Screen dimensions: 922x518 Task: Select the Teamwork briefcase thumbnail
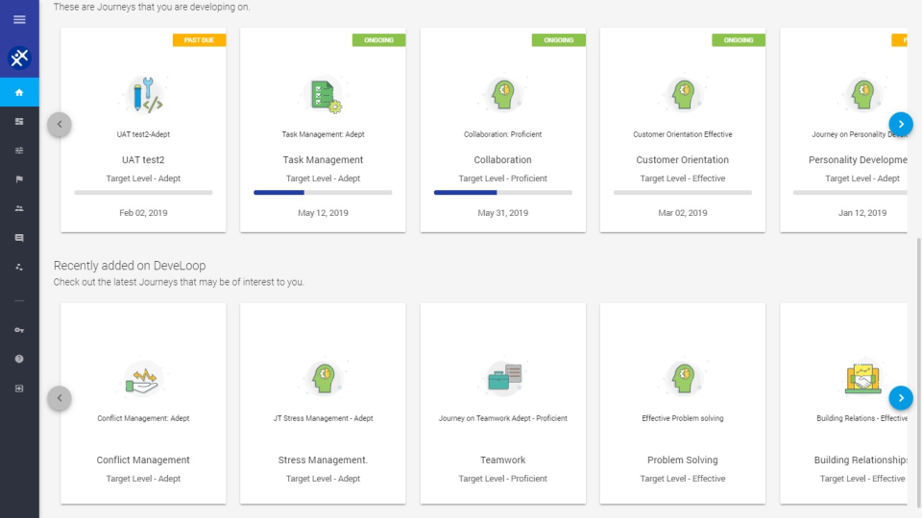pos(503,379)
